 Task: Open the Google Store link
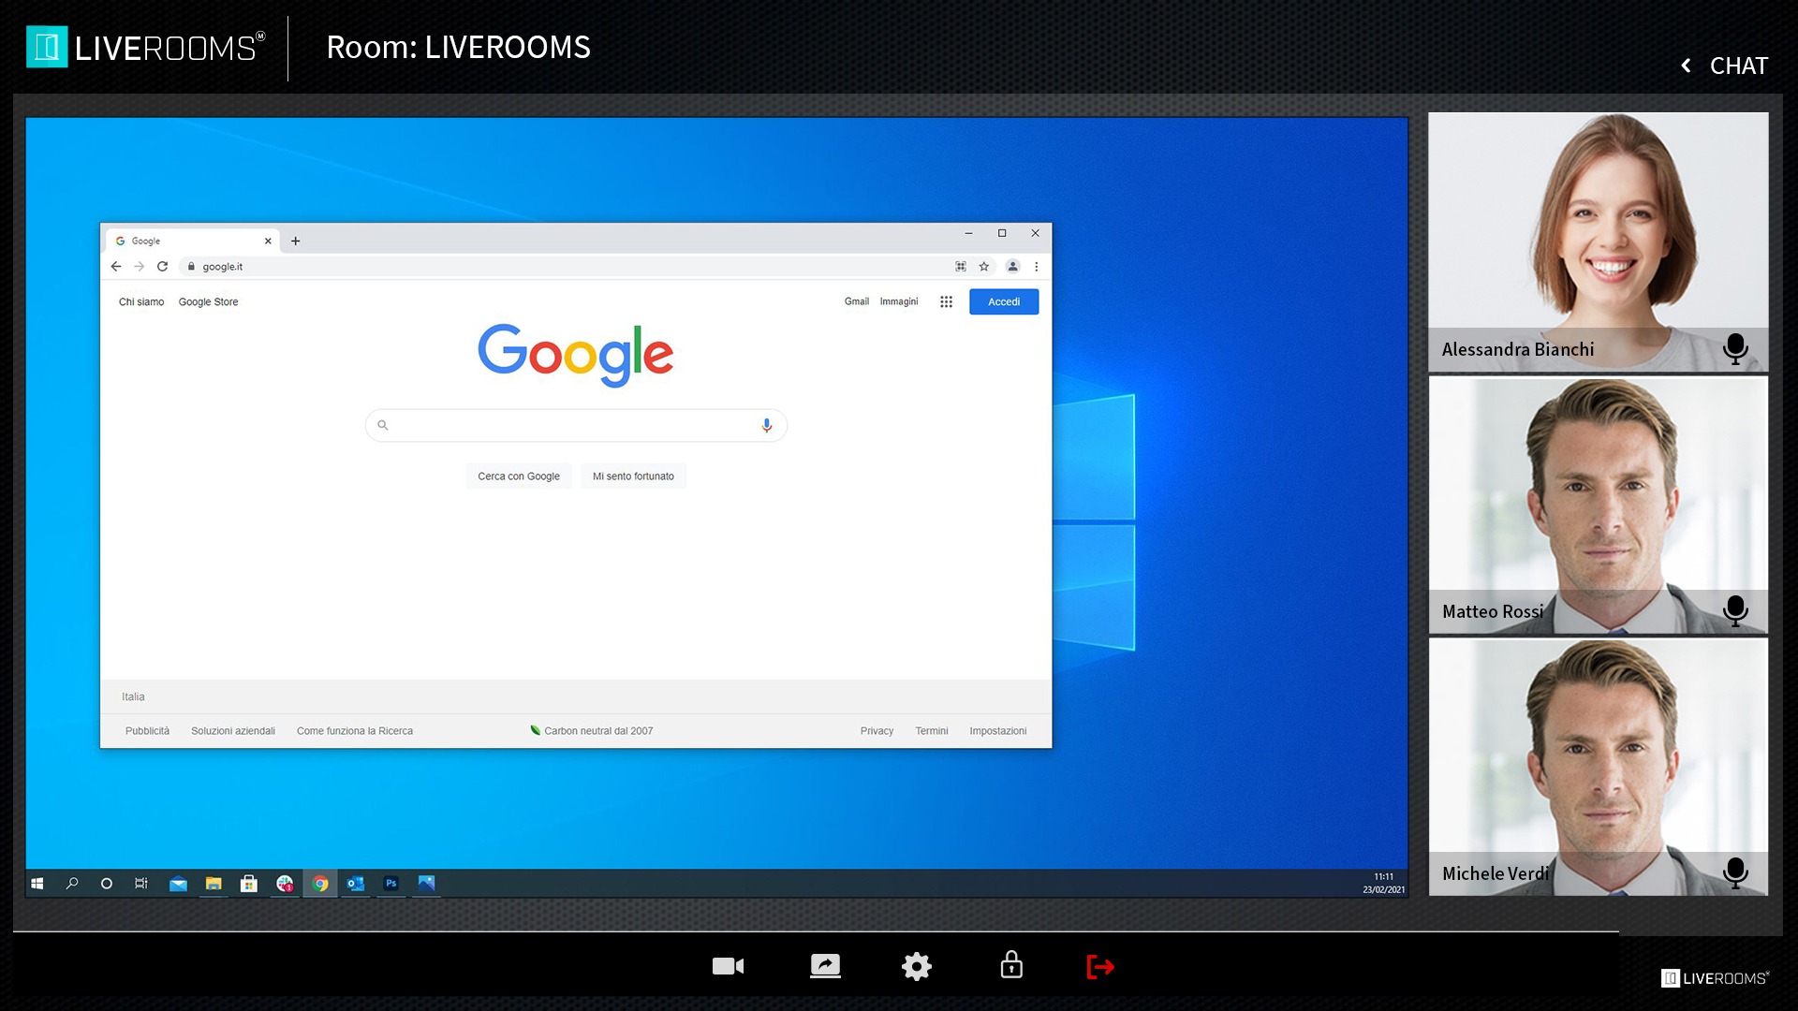point(208,302)
